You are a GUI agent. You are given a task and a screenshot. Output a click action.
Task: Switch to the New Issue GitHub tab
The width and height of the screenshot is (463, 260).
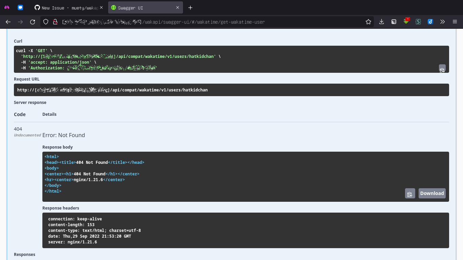click(66, 7)
